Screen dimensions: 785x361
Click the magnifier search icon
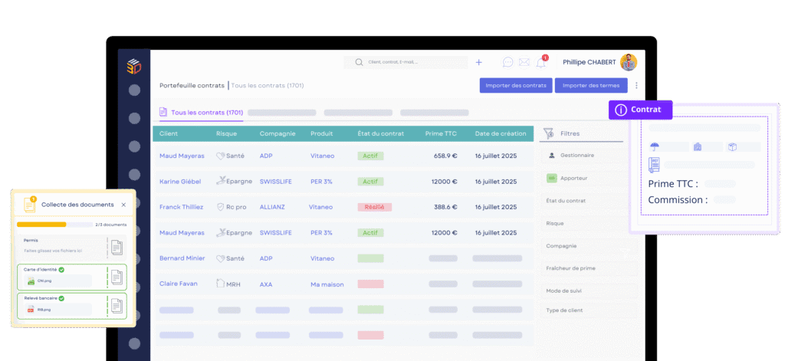pyautogui.click(x=359, y=63)
